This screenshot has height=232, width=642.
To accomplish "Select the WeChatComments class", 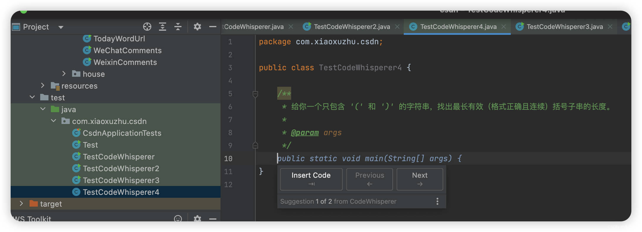I will (x=127, y=50).
